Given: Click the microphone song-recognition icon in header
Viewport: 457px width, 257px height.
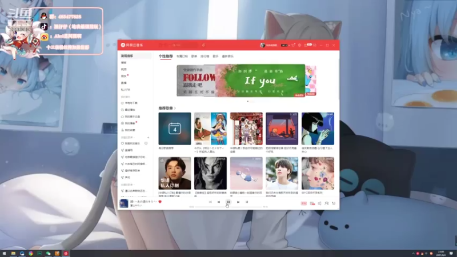Looking at the screenshot, I should [203, 45].
